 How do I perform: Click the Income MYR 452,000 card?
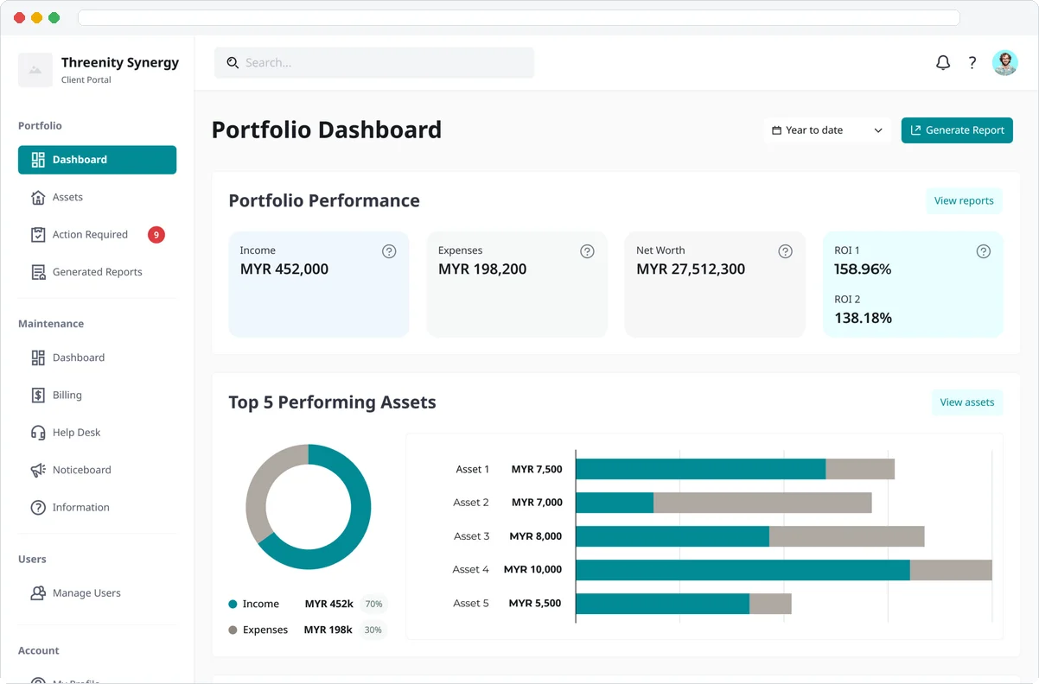click(319, 284)
